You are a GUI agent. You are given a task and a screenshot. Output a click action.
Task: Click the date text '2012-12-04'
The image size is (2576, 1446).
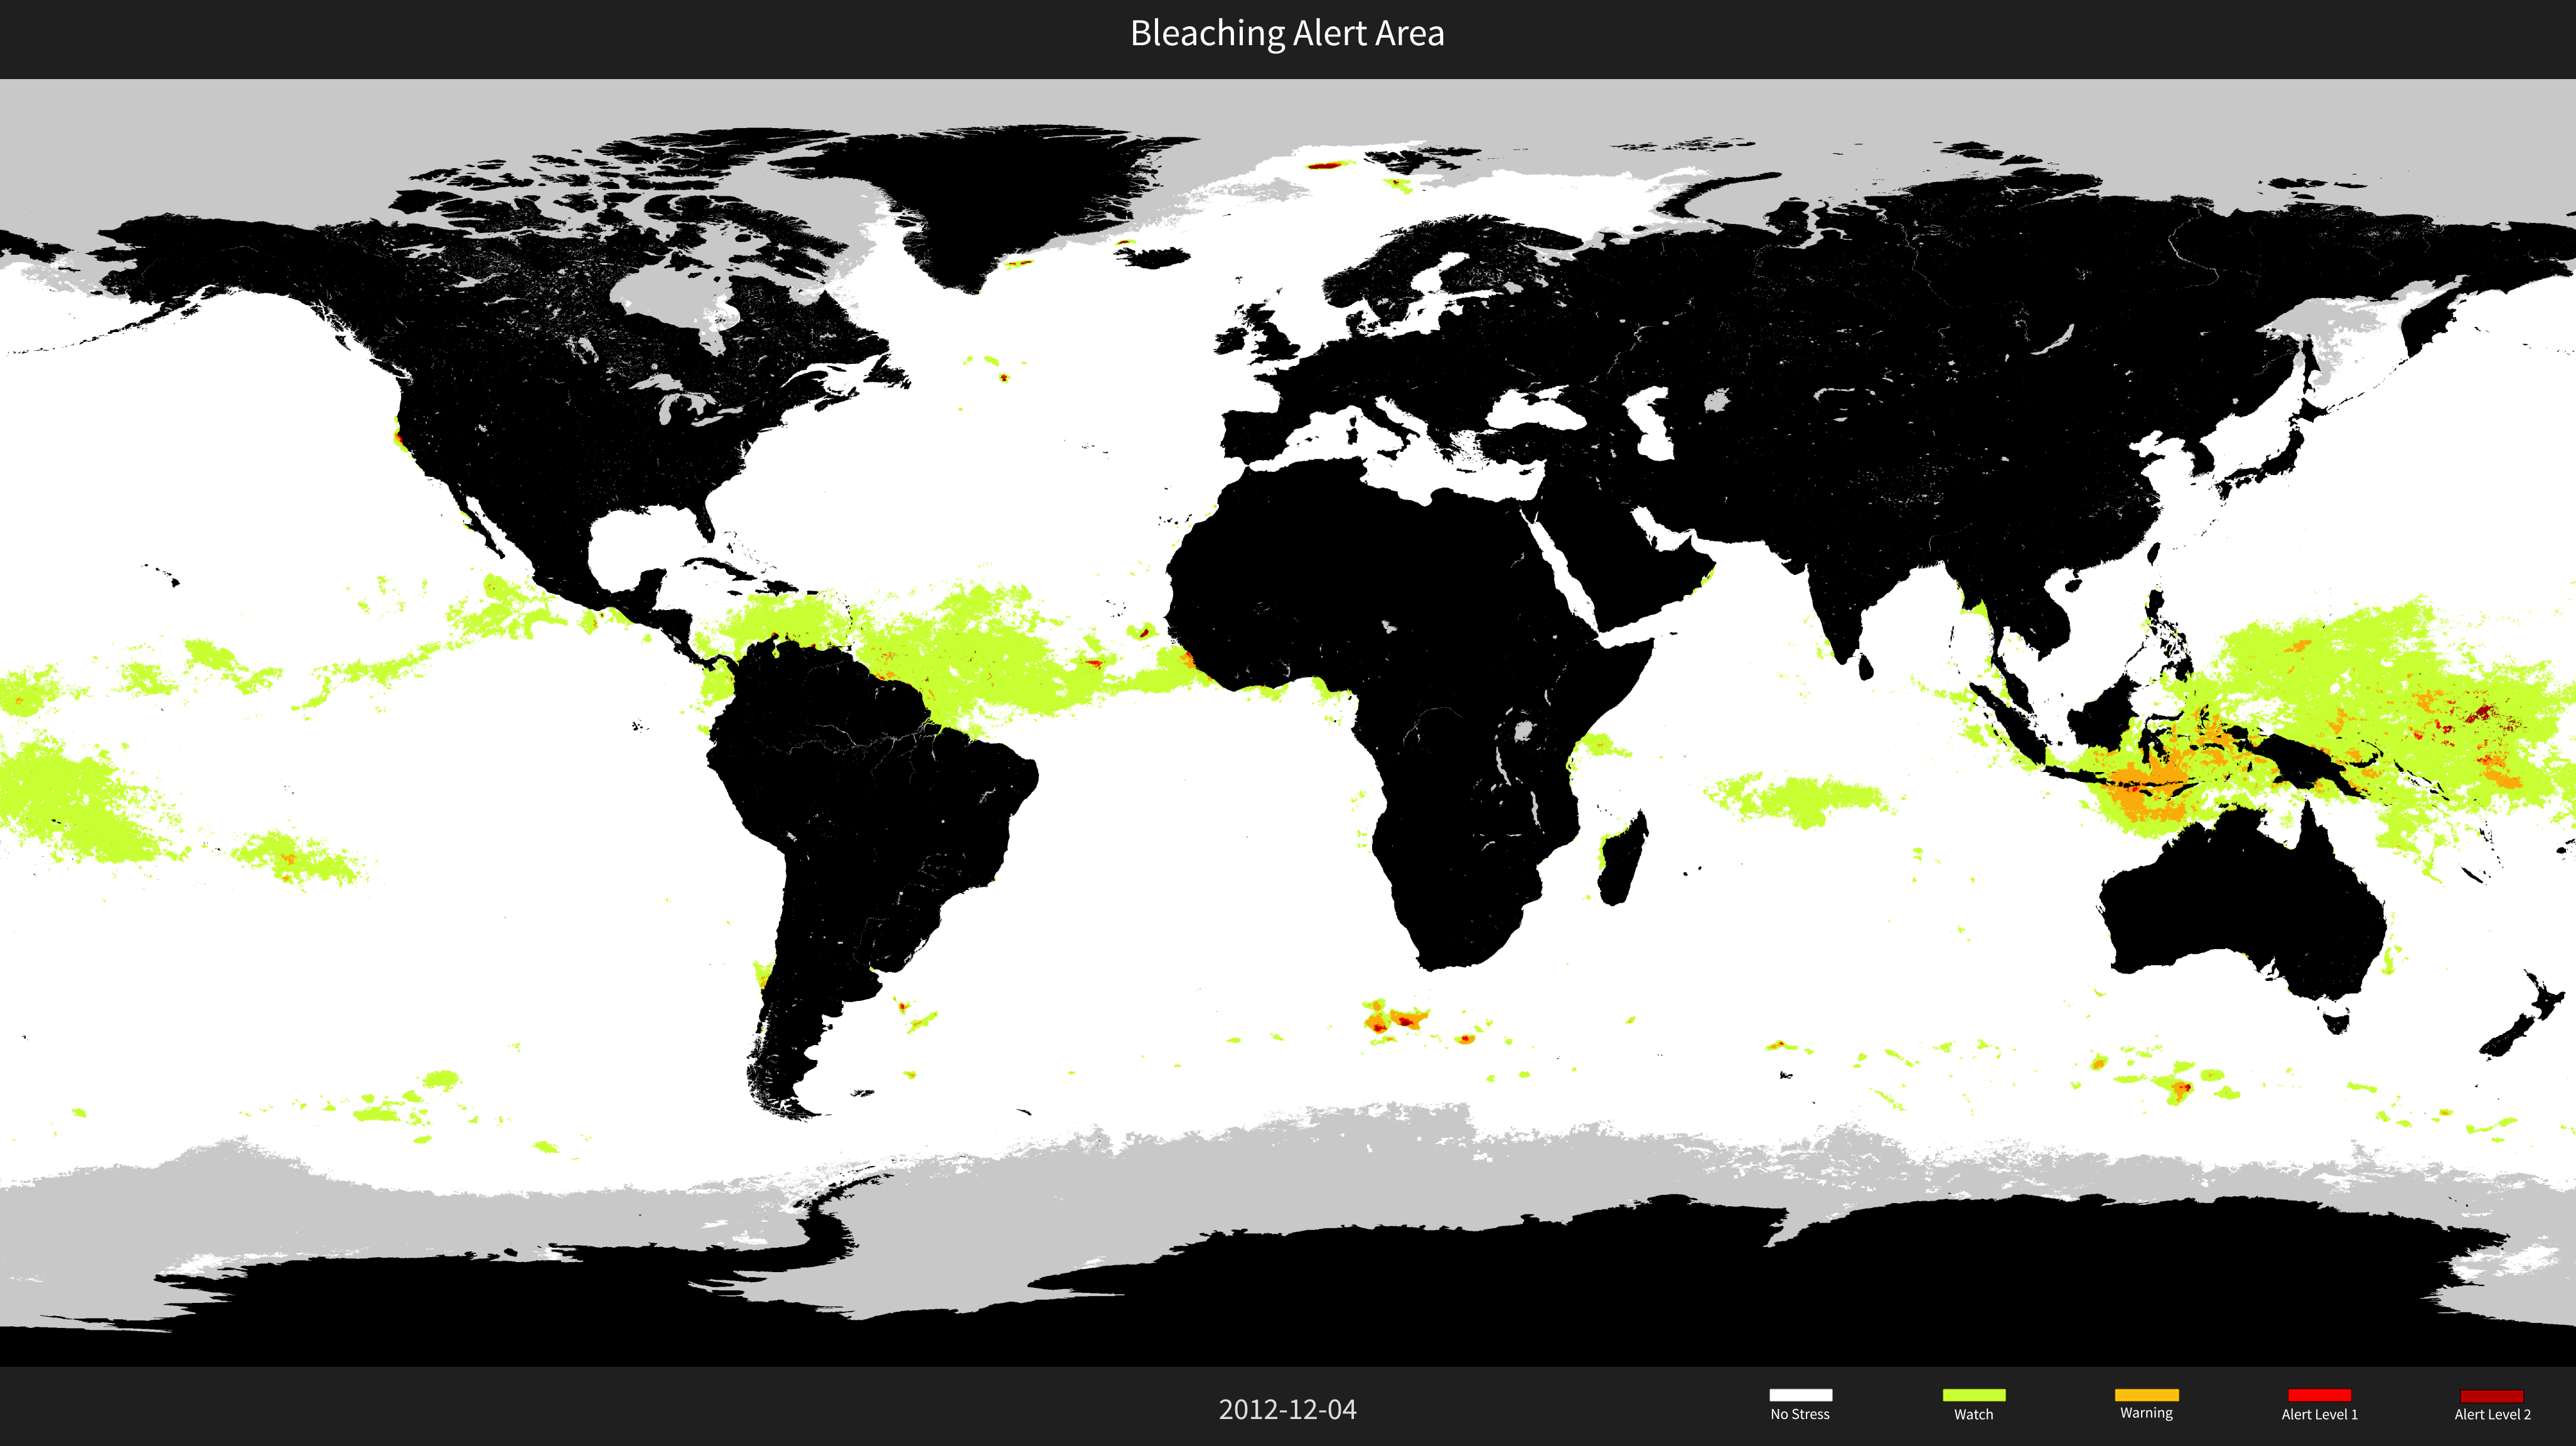click(1287, 1410)
